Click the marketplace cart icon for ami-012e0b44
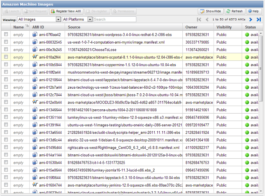 point(35,102)
